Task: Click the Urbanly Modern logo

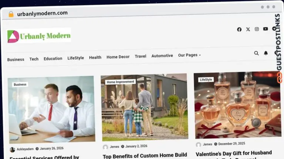Action: (x=39, y=36)
